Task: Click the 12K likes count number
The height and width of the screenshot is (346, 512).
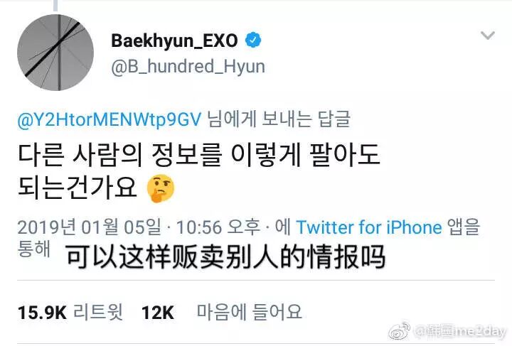Action: 158,313
